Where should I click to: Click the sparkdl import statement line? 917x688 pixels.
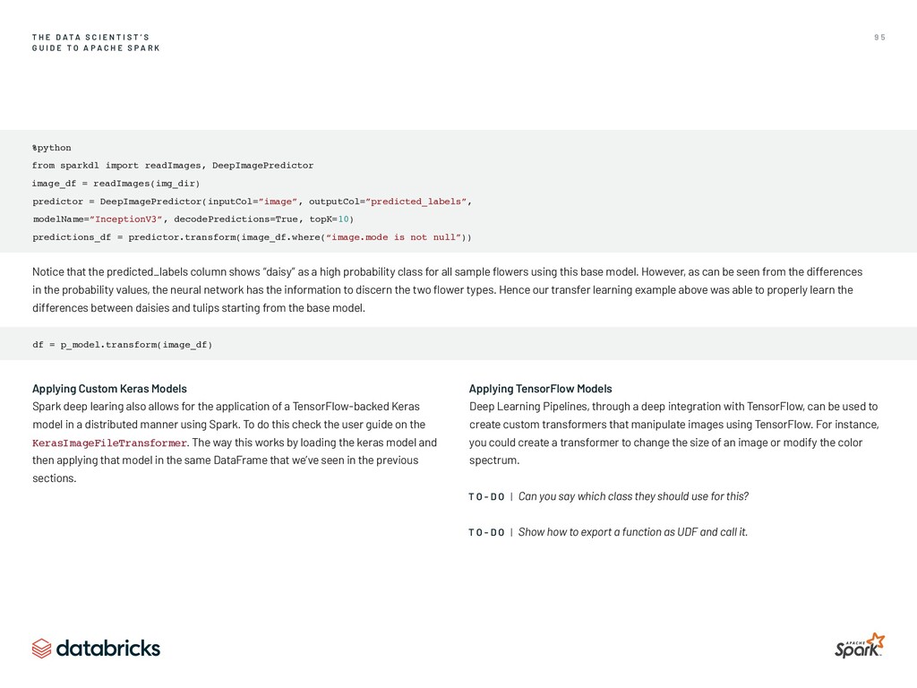coord(173,166)
